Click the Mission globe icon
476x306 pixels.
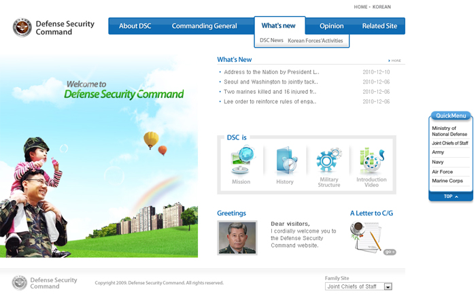pyautogui.click(x=241, y=162)
